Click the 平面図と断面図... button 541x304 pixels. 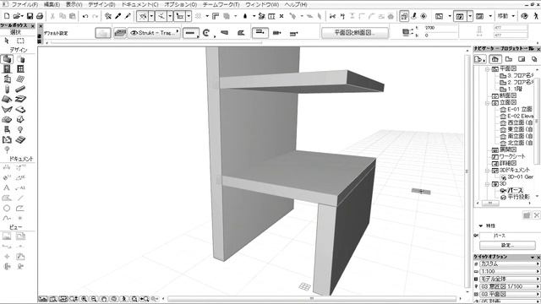(355, 33)
